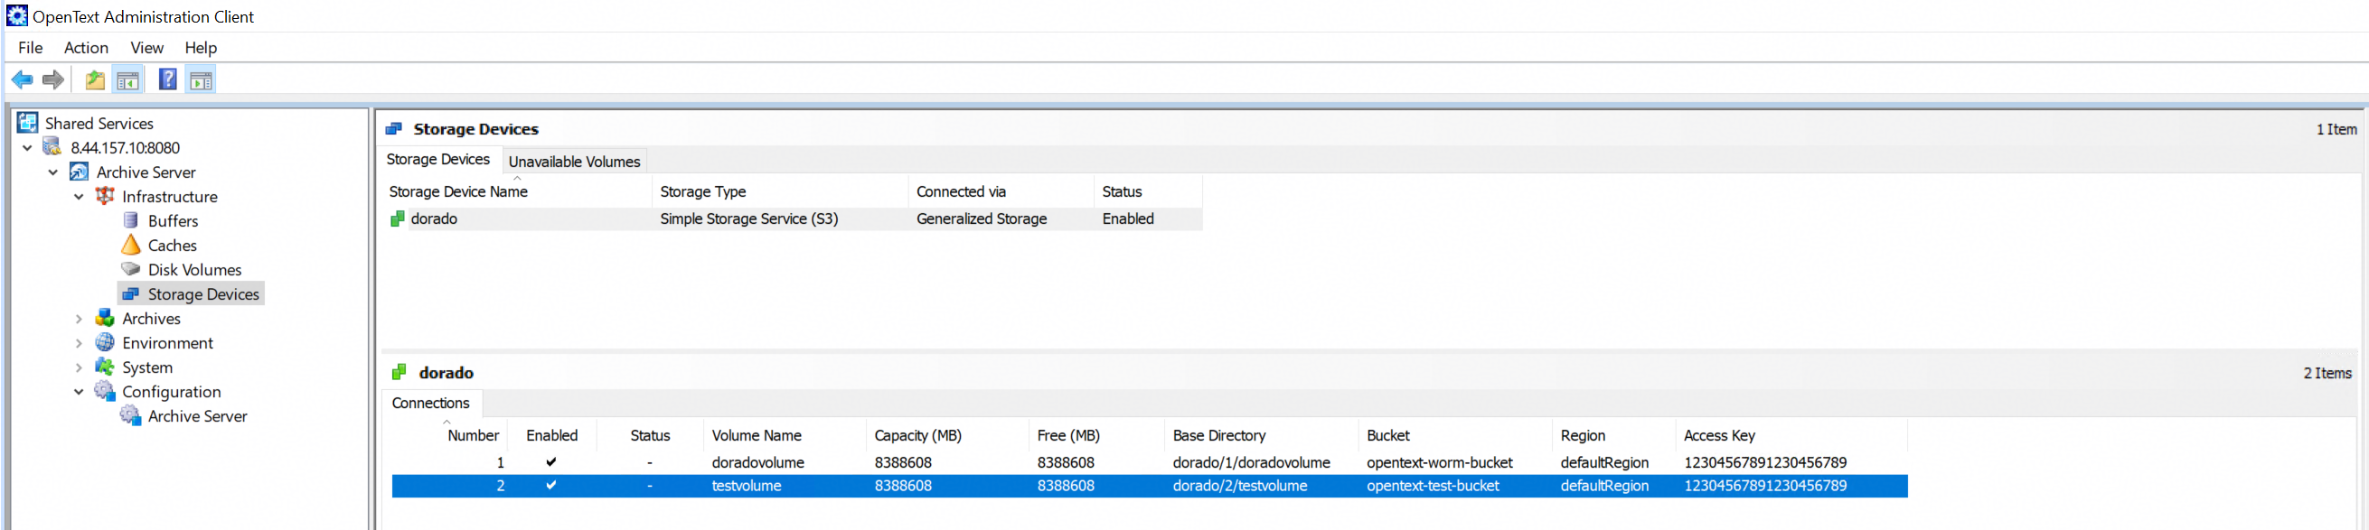
Task: Click the green dorado device row icon
Action: [x=398, y=219]
